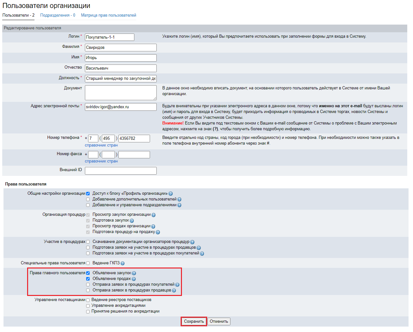Focus the Внешний ID input field

point(121,171)
